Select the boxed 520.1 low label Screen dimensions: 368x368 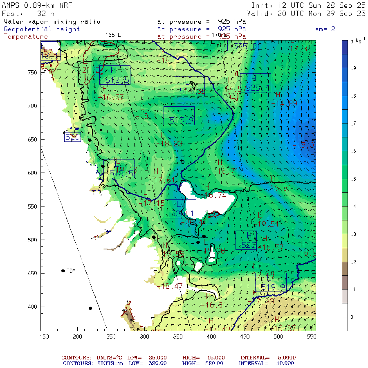tap(180, 209)
